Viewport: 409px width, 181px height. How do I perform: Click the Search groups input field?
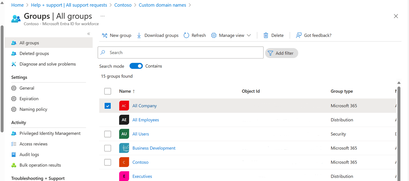click(184, 53)
